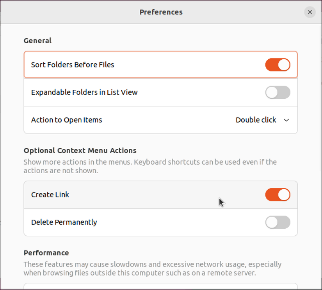Click the partially visible row under Performance

coord(161,288)
